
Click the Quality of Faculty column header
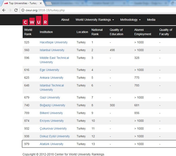165,32
